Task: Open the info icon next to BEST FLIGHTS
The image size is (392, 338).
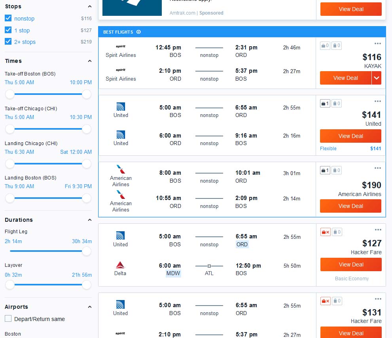Action: pos(138,32)
